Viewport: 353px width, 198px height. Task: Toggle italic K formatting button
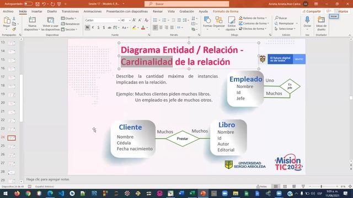tap(93, 28)
